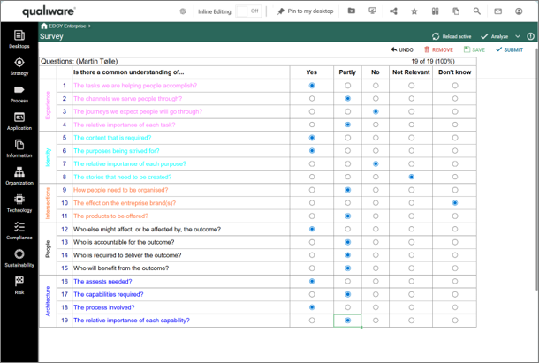Open the Organization sidebar section
This screenshot has width=539, height=363.
click(19, 176)
